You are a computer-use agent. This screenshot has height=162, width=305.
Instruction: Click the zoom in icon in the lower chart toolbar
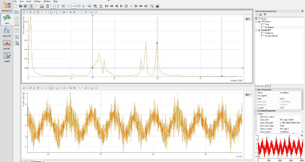30,88
